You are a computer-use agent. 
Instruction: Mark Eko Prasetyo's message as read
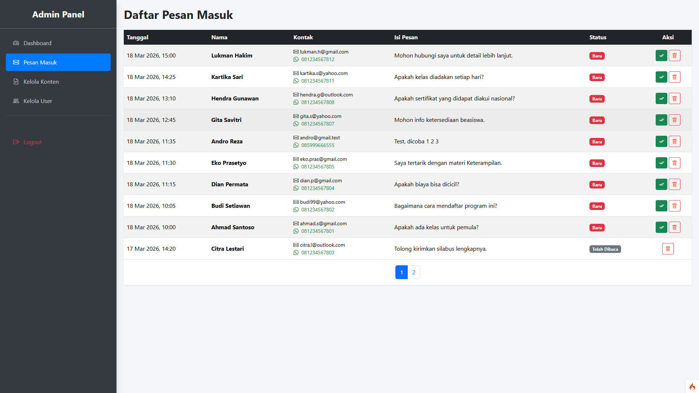tap(661, 163)
